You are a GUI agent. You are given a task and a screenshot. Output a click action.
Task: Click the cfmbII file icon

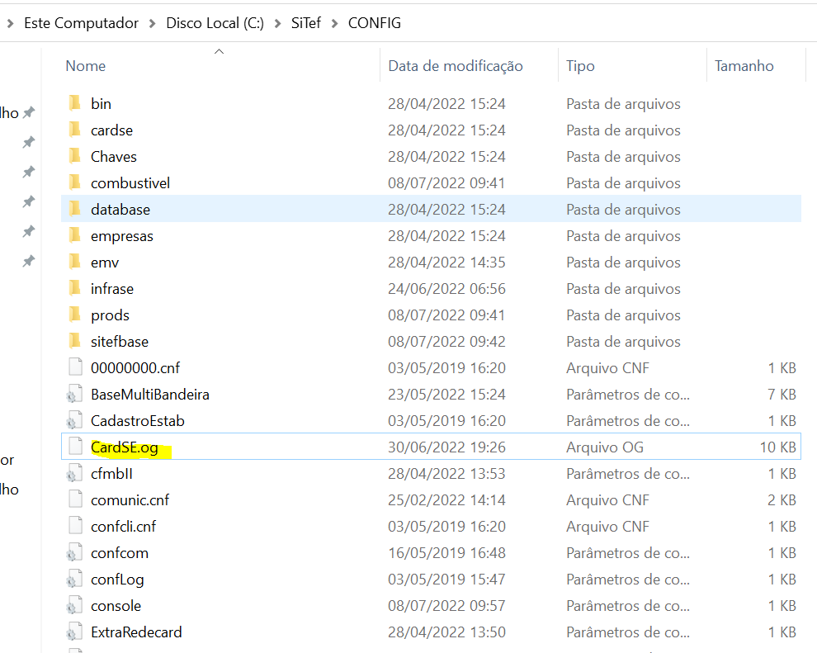click(x=74, y=473)
